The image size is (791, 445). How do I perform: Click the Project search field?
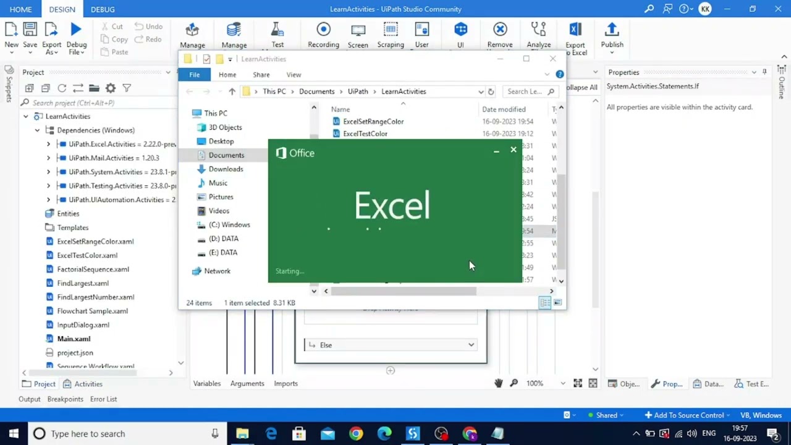tap(99, 103)
